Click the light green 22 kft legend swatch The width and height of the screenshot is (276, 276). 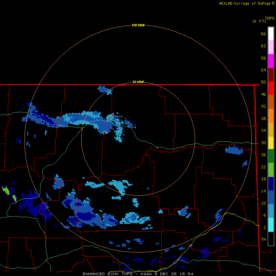click(x=271, y=170)
